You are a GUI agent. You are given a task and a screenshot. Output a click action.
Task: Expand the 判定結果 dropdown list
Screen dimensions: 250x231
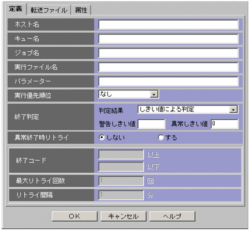[188, 109]
